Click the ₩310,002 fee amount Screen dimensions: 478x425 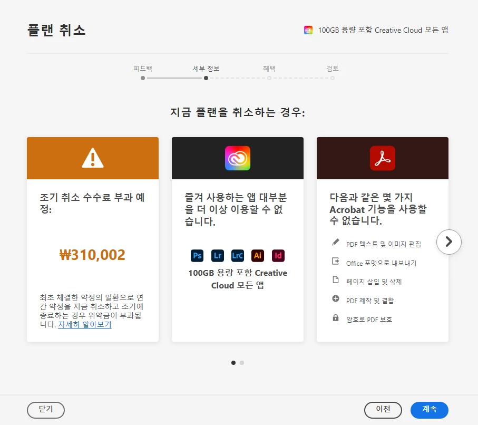92,255
